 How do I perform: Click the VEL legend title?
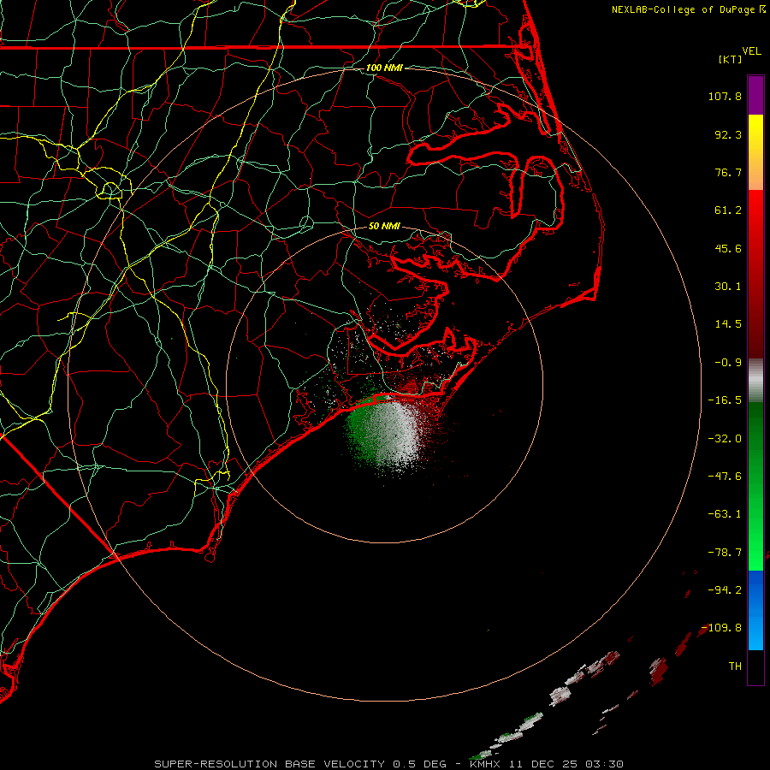[x=751, y=51]
